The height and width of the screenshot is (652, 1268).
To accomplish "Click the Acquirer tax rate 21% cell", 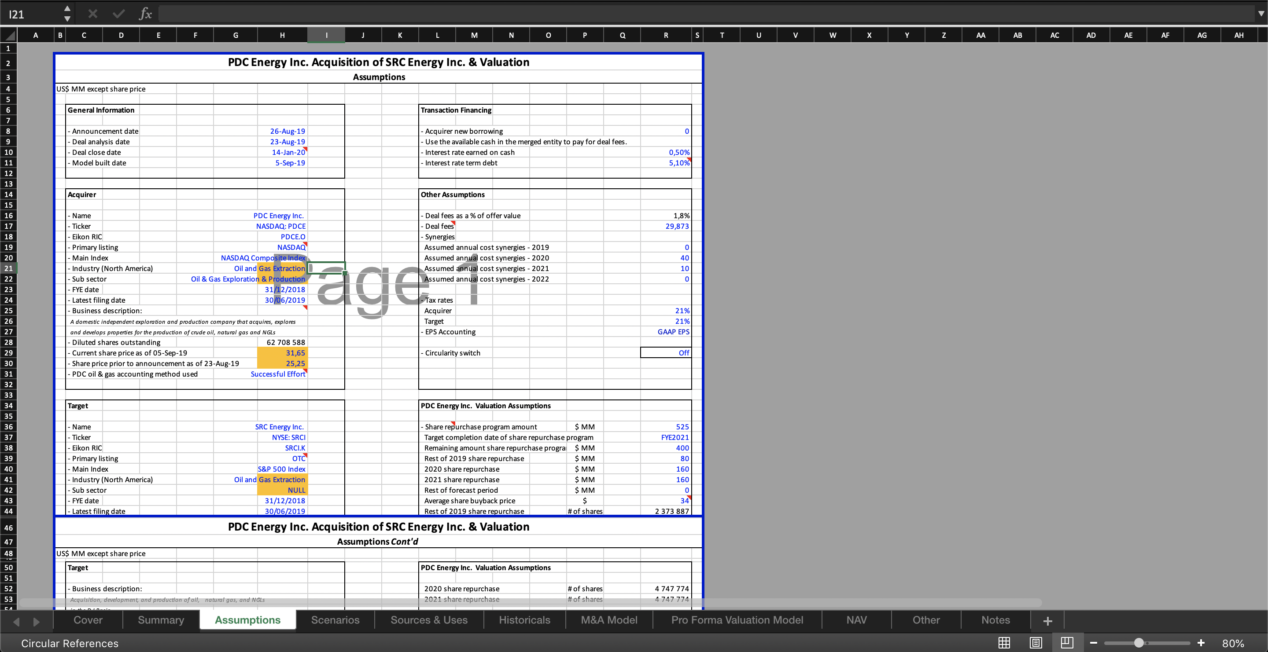I will tap(666, 311).
